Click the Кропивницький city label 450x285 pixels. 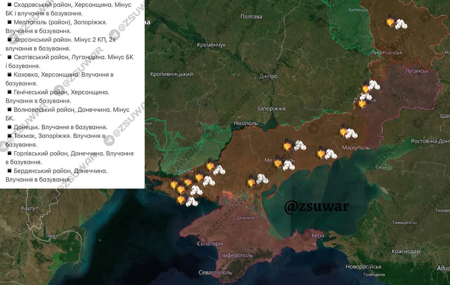click(172, 74)
